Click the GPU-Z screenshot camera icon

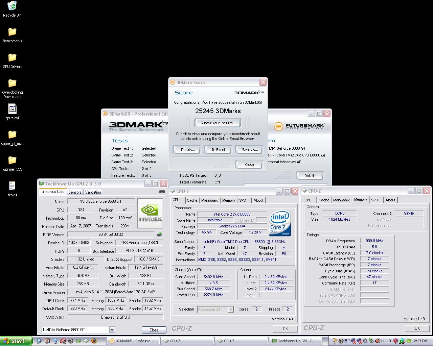click(x=162, y=192)
